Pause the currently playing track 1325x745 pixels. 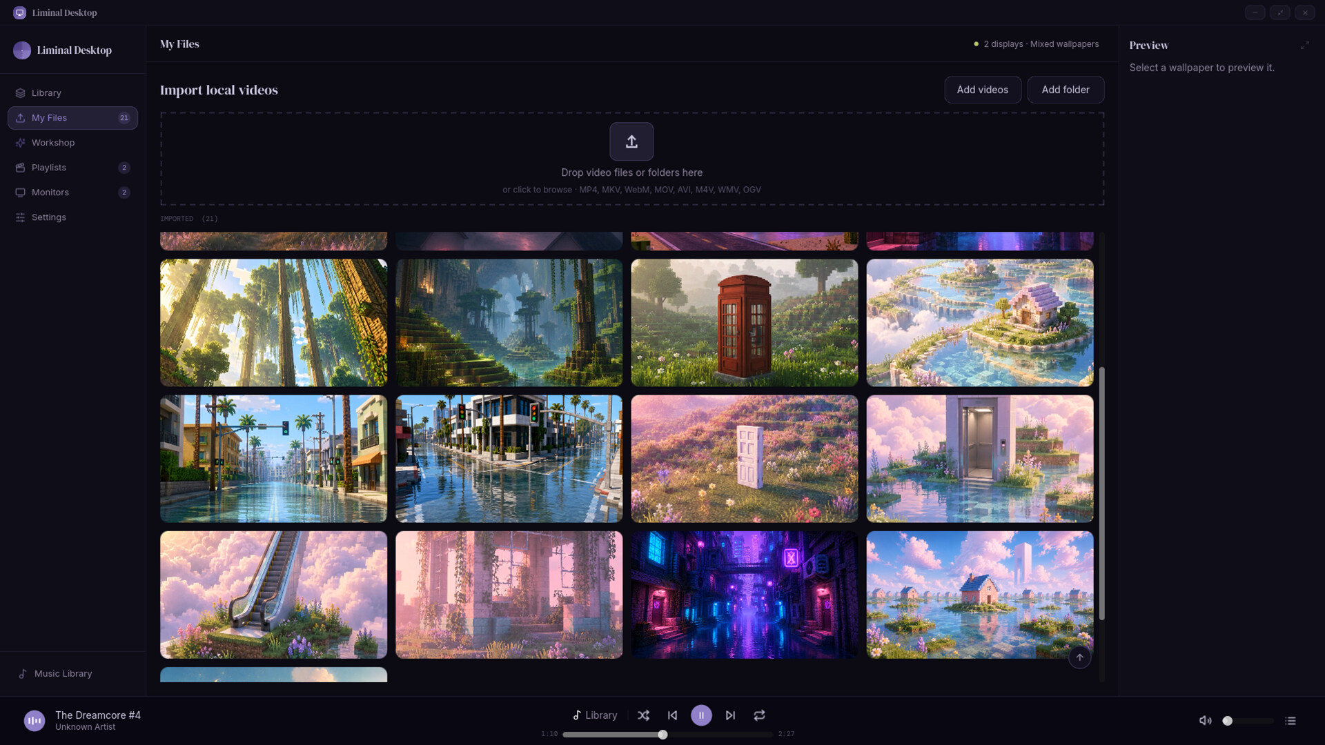[x=701, y=715]
